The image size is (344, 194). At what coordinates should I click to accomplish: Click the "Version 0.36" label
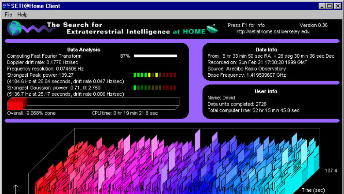point(314,25)
